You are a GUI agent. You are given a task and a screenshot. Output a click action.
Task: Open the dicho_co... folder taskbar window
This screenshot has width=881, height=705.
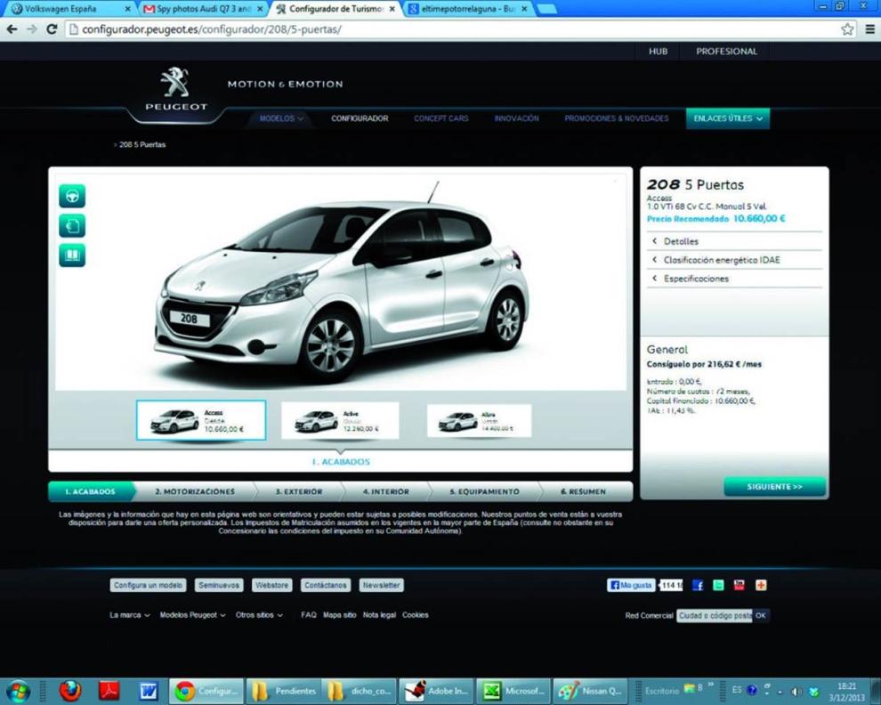pos(360,691)
